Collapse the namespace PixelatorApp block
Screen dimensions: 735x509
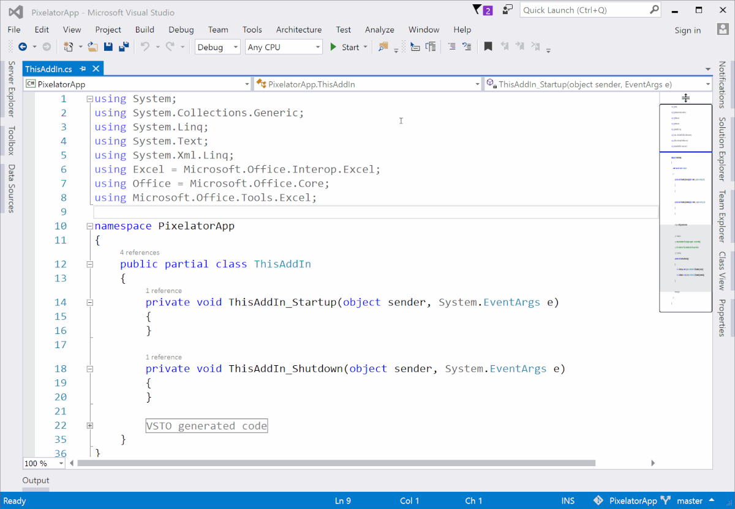90,226
